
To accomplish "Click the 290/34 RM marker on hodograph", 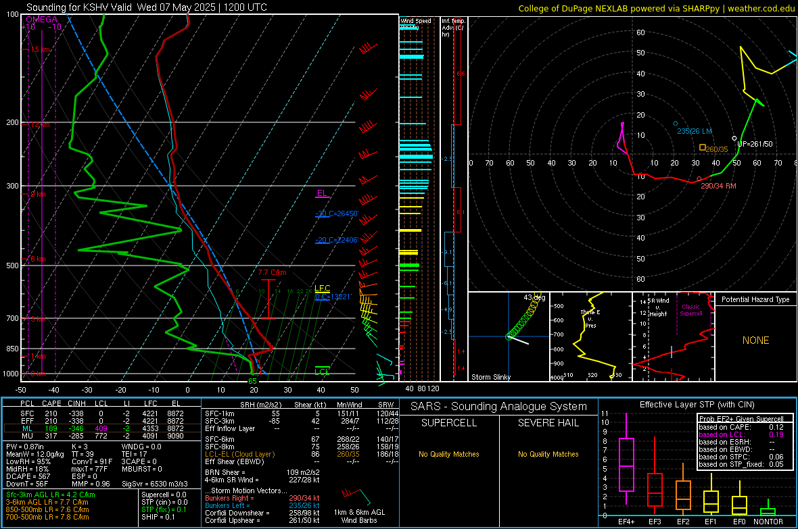I will tap(699, 179).
